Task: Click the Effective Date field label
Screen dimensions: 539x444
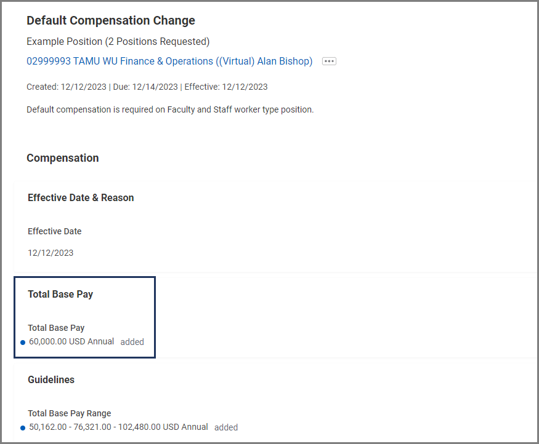Action: (x=54, y=231)
